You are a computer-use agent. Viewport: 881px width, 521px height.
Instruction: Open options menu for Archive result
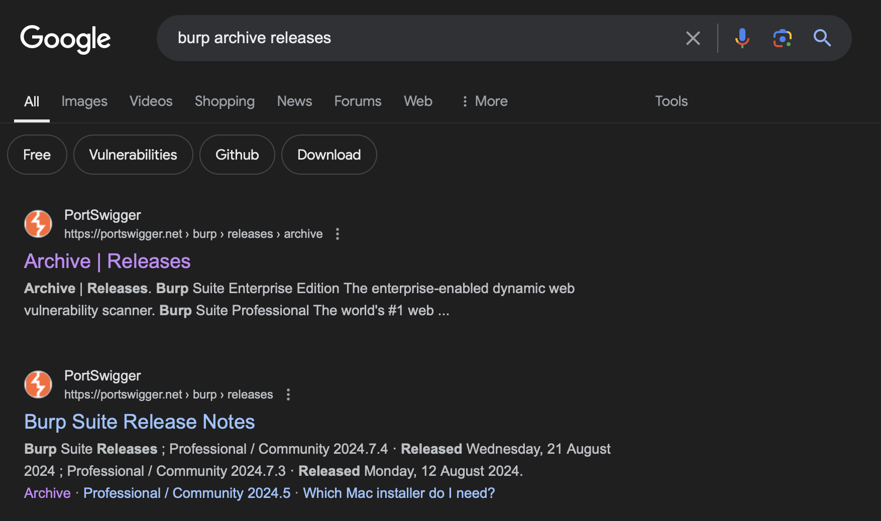[338, 234]
